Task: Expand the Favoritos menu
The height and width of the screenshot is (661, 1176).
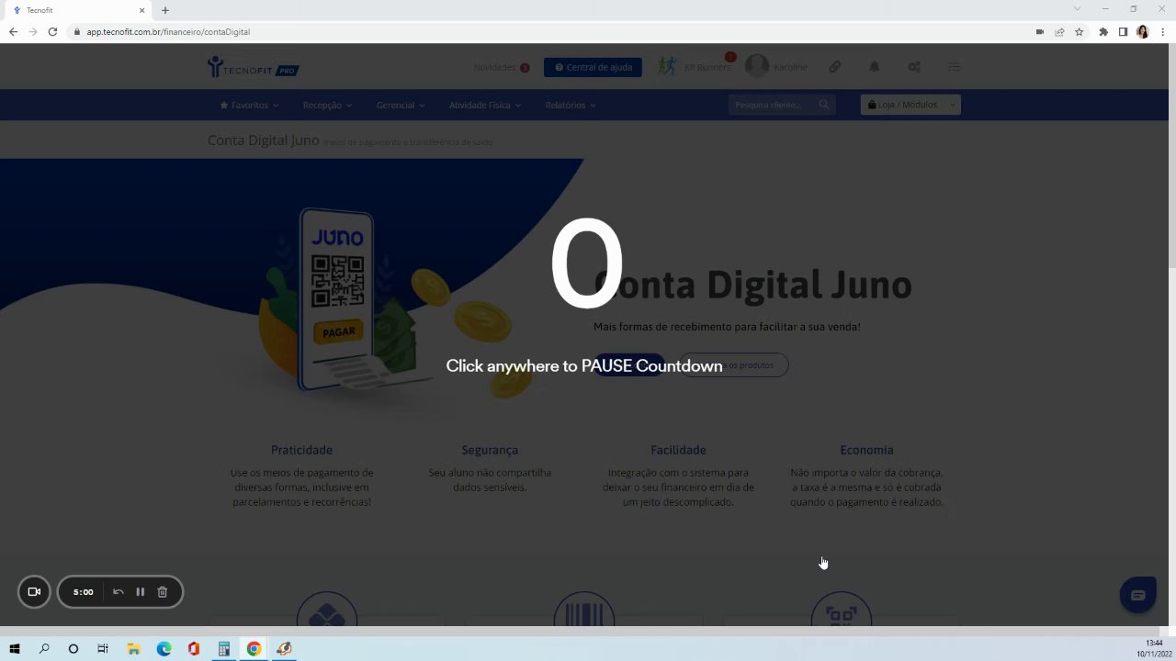Action: point(249,106)
